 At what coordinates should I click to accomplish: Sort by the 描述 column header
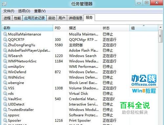click(x=84, y=28)
